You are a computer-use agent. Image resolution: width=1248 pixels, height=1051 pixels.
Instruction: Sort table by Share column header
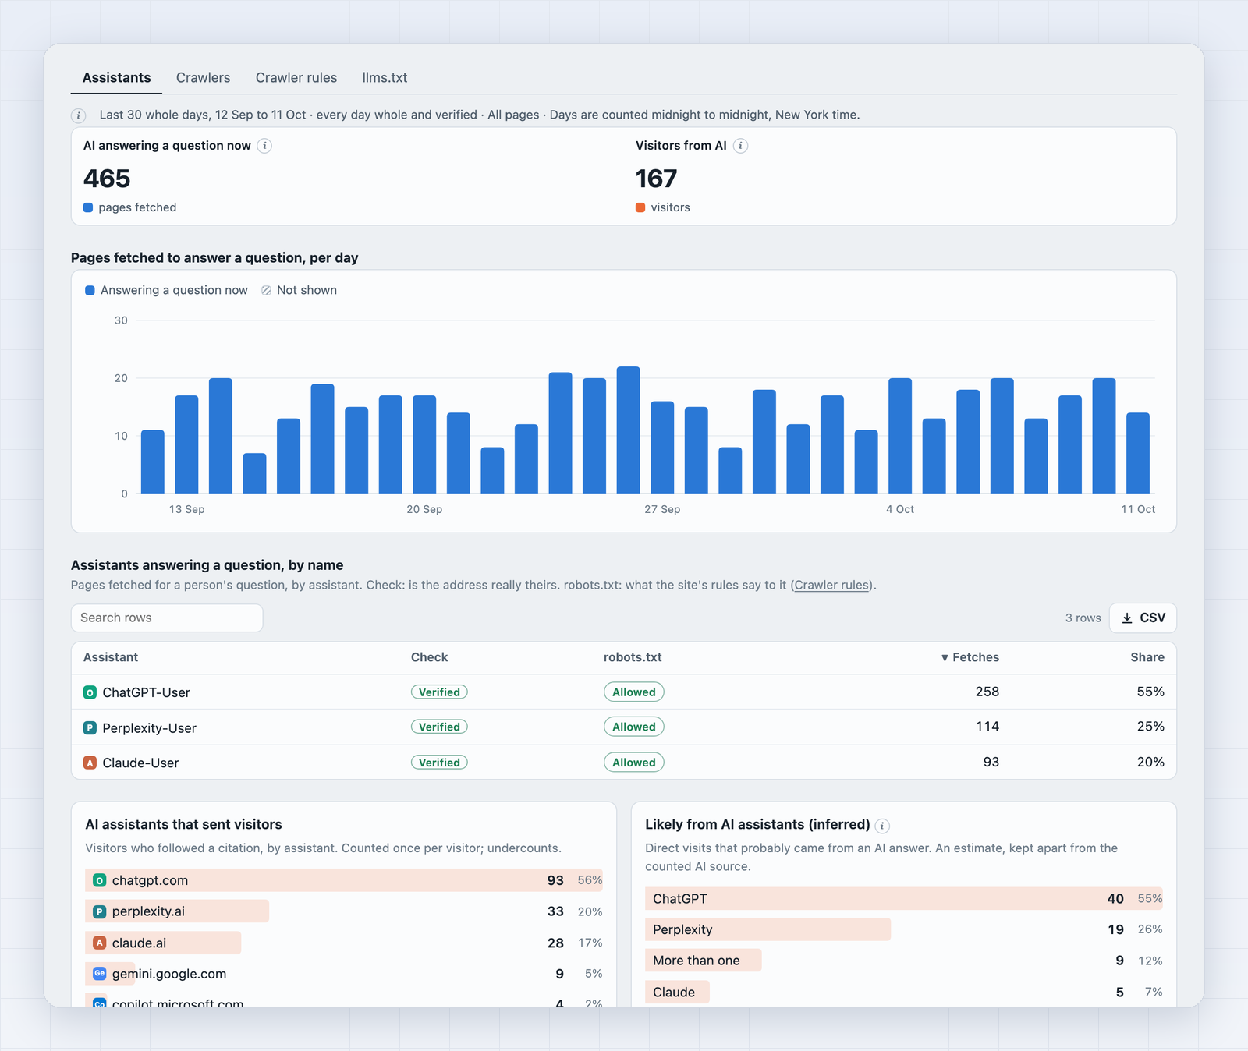1147,657
